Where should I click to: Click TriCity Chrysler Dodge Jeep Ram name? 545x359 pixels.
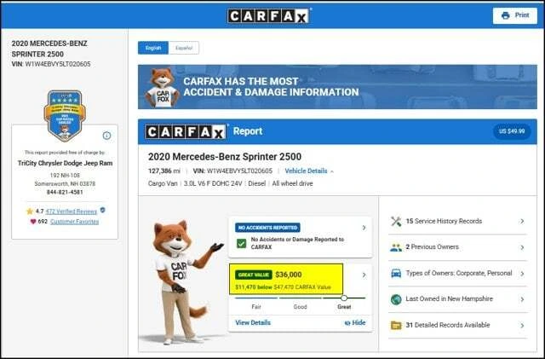pos(65,163)
